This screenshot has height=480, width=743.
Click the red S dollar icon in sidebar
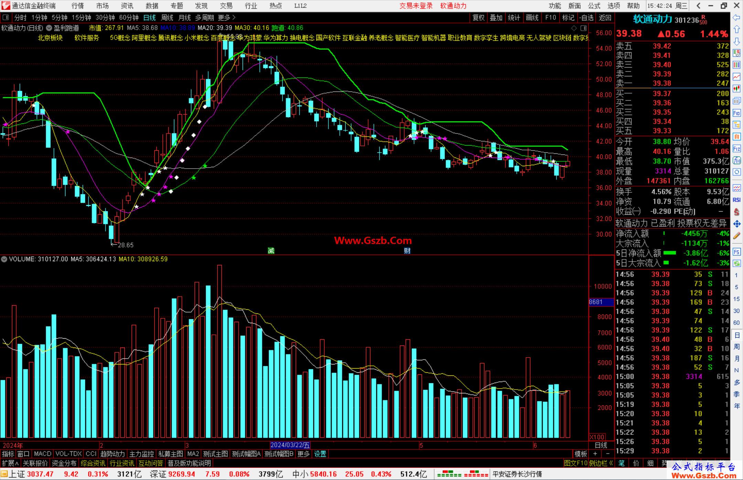click(736, 212)
